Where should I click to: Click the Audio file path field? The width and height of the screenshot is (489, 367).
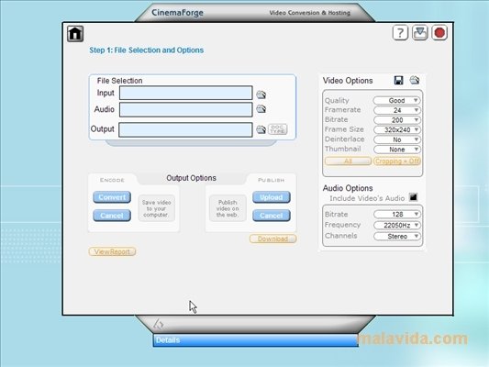click(186, 110)
